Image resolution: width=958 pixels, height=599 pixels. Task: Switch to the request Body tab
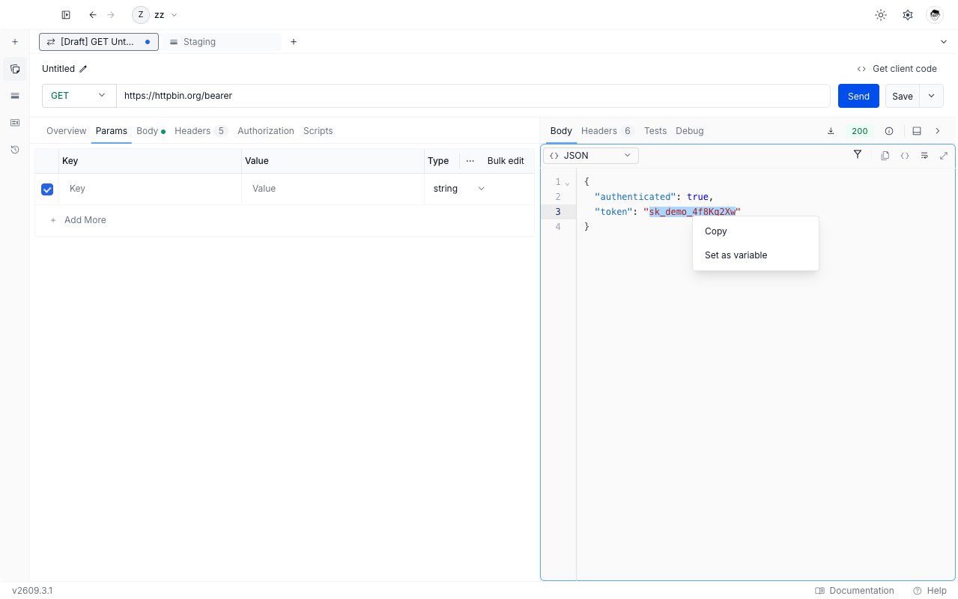(150, 131)
